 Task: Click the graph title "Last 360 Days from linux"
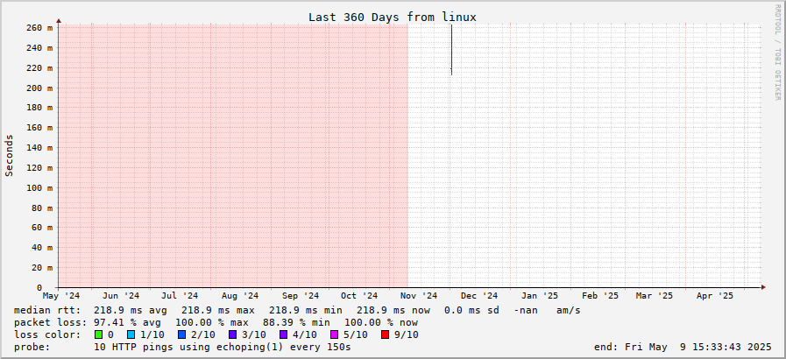click(x=393, y=17)
